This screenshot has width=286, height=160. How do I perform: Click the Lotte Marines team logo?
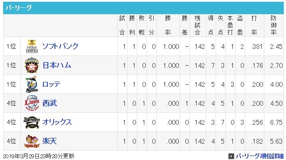[x=32, y=84]
